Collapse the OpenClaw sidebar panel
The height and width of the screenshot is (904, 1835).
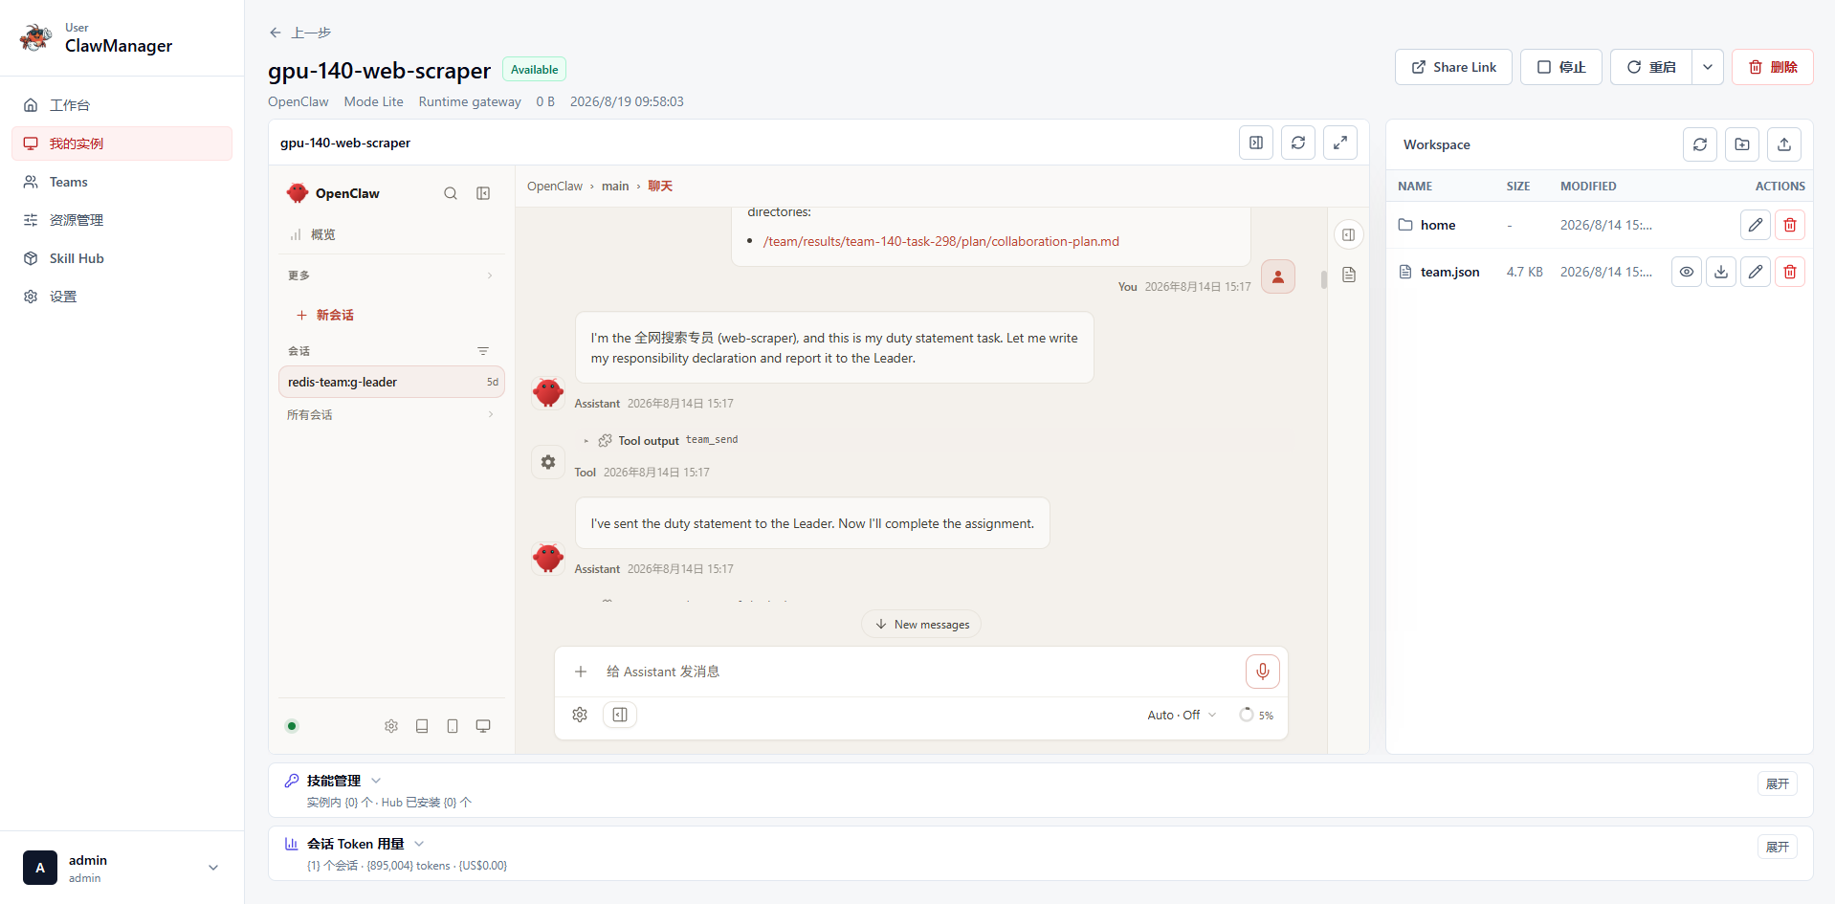(483, 193)
